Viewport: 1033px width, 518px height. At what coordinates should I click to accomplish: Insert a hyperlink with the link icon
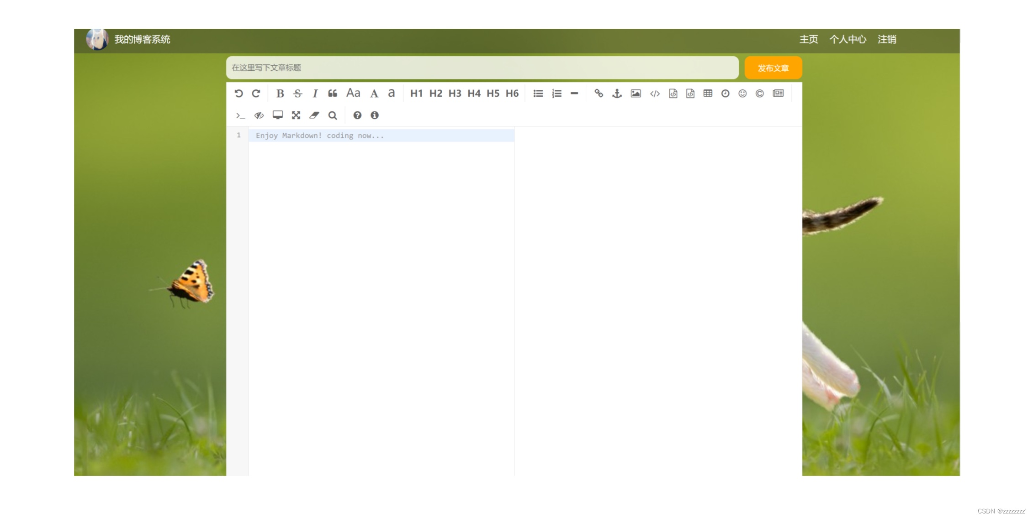click(x=599, y=94)
